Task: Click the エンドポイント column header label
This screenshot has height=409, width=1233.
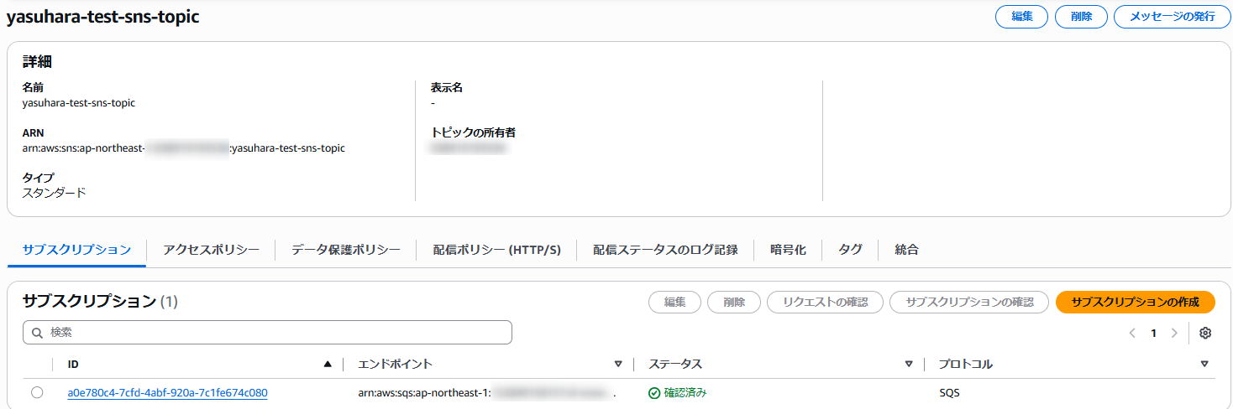Action: click(395, 365)
